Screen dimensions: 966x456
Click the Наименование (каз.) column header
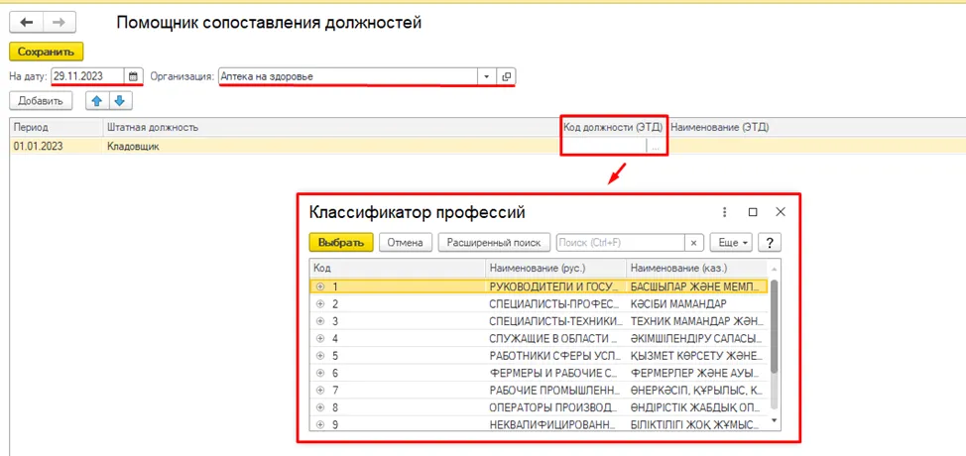click(697, 269)
